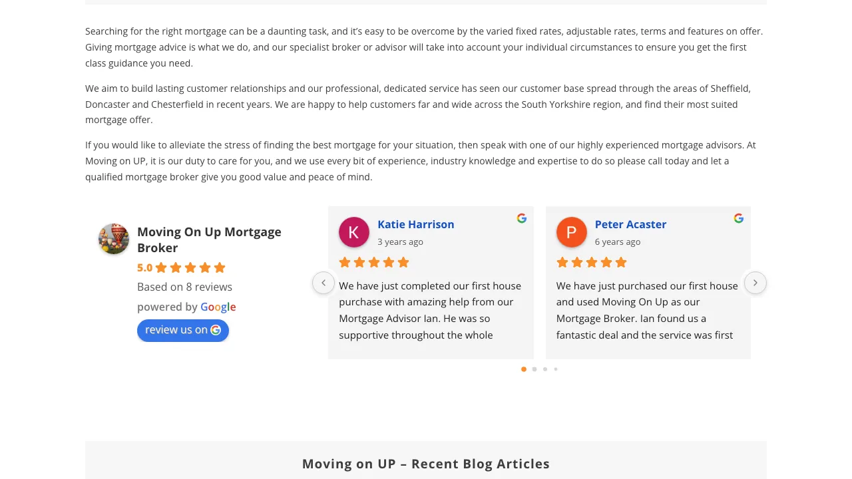Click the orange stars beside the 5.0 rating
This screenshot has height=479, width=852.
[x=190, y=267]
